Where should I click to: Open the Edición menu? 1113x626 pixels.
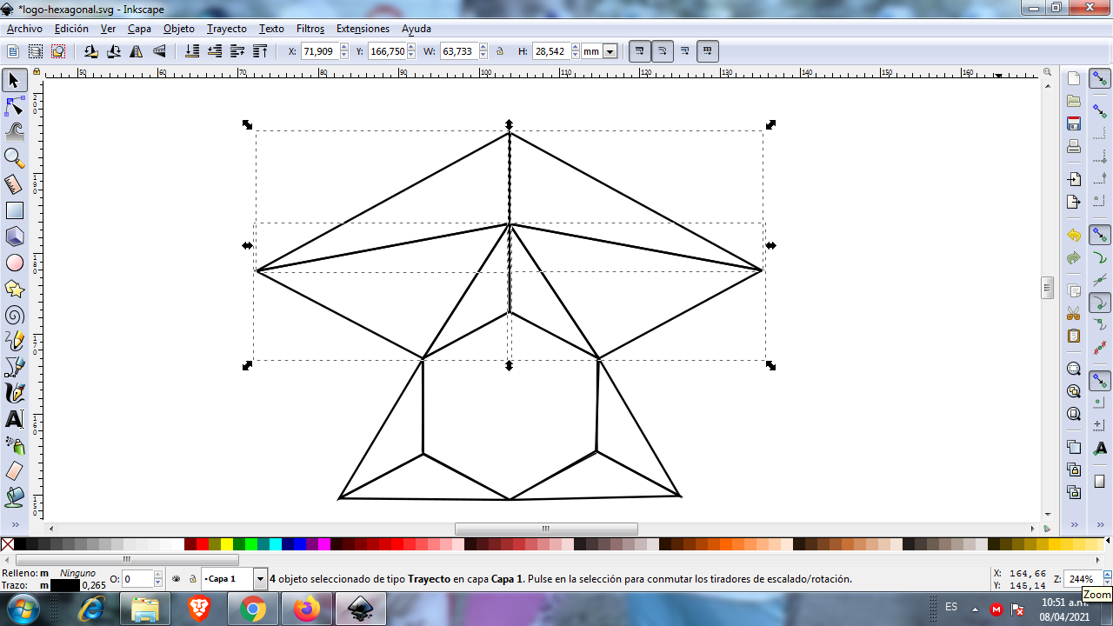pos(71,29)
